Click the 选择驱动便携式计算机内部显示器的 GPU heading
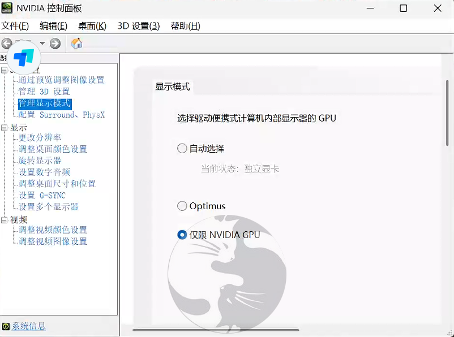This screenshot has width=454, height=337. point(256,118)
